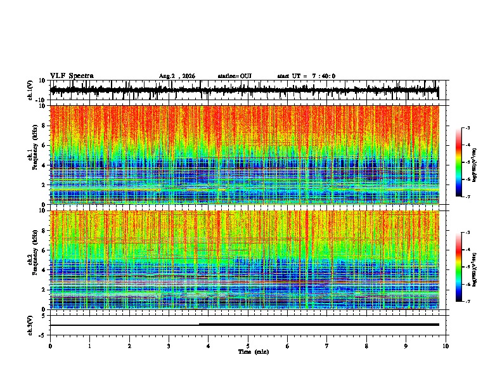This screenshot has height=388, width=502.
Task: Click the date text "Aug.2 , 2026"
Action: pos(177,76)
